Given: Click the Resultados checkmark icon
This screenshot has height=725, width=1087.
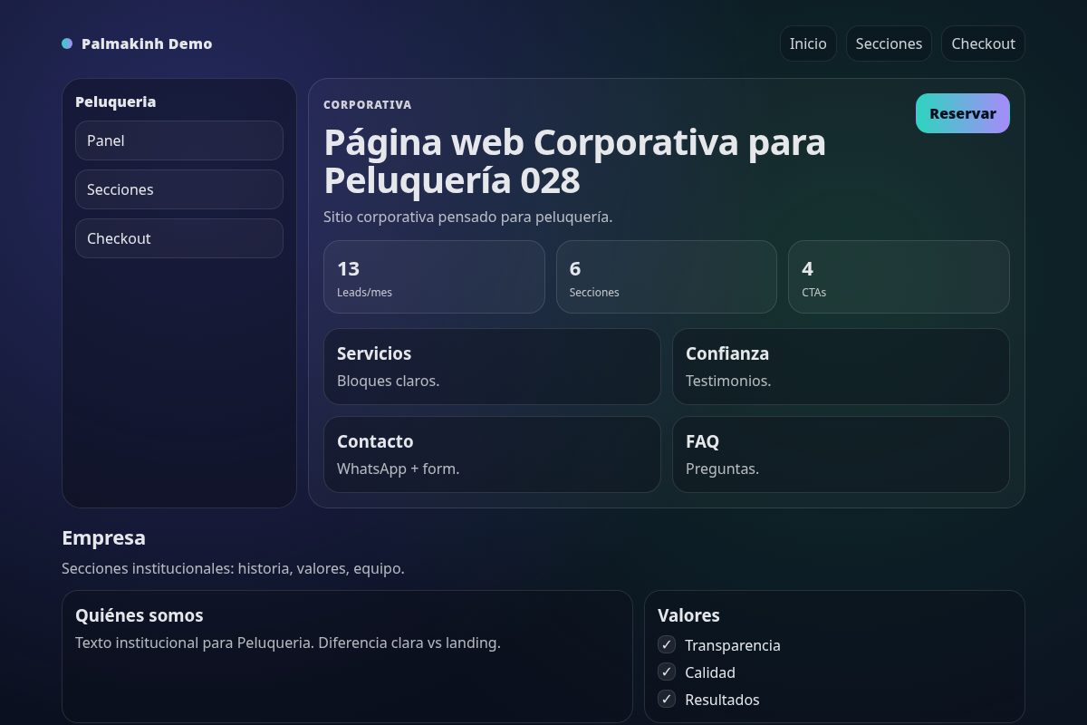Looking at the screenshot, I should pos(666,699).
